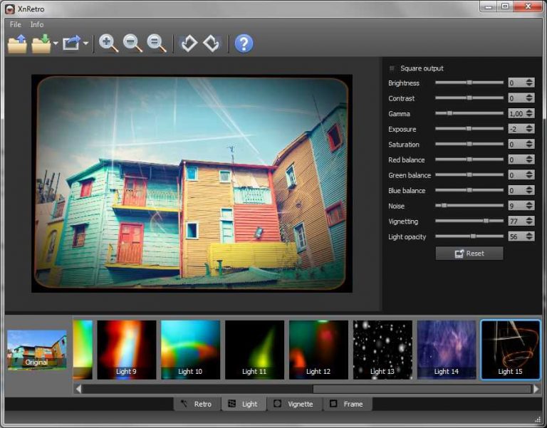Select the Light 13 effect thumbnail
The width and height of the screenshot is (547, 428).
click(382, 349)
